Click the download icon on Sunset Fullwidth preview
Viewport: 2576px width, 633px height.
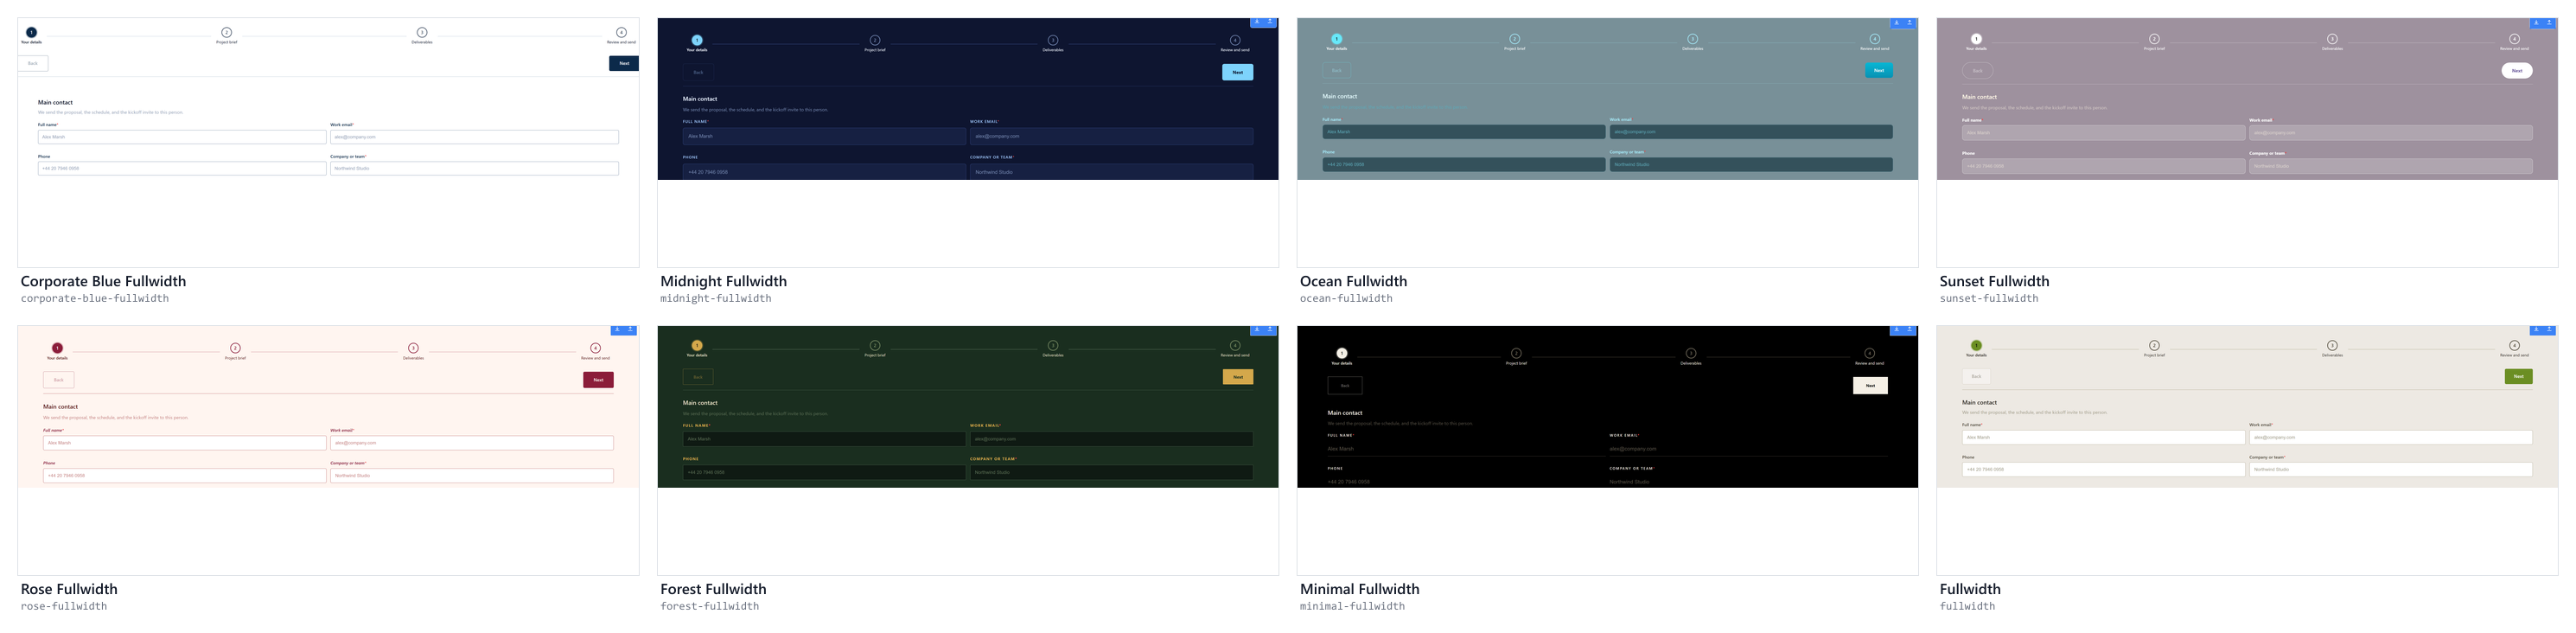[2537, 22]
